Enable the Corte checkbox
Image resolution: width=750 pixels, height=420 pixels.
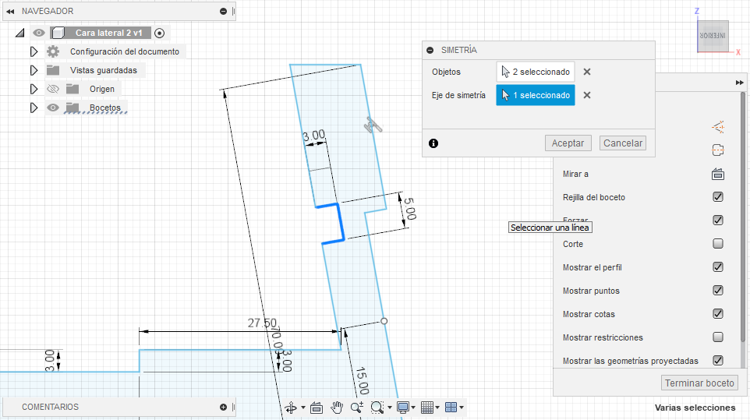(718, 244)
